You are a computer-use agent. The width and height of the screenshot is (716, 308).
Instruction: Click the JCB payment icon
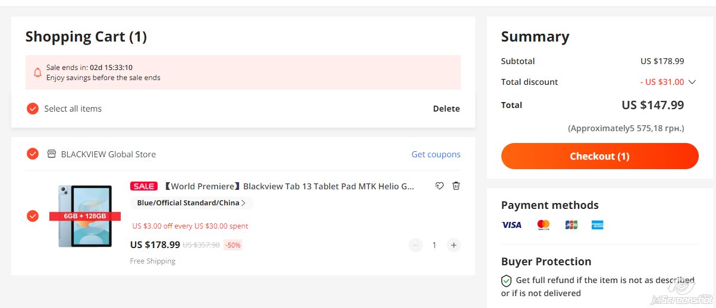(x=571, y=225)
